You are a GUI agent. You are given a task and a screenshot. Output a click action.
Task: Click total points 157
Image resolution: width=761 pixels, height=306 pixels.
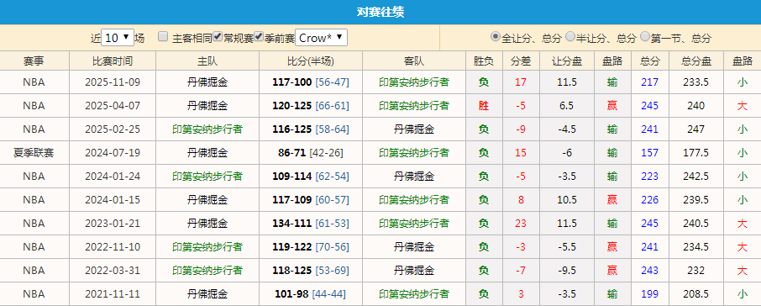[650, 153]
